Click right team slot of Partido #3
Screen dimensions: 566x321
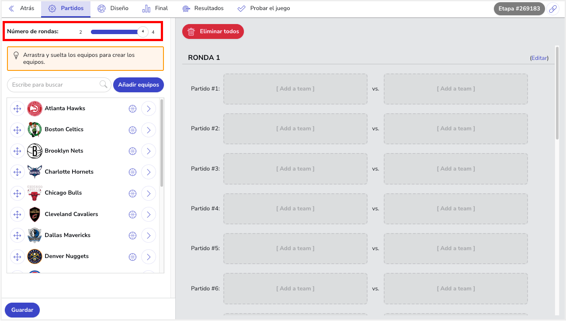click(456, 169)
